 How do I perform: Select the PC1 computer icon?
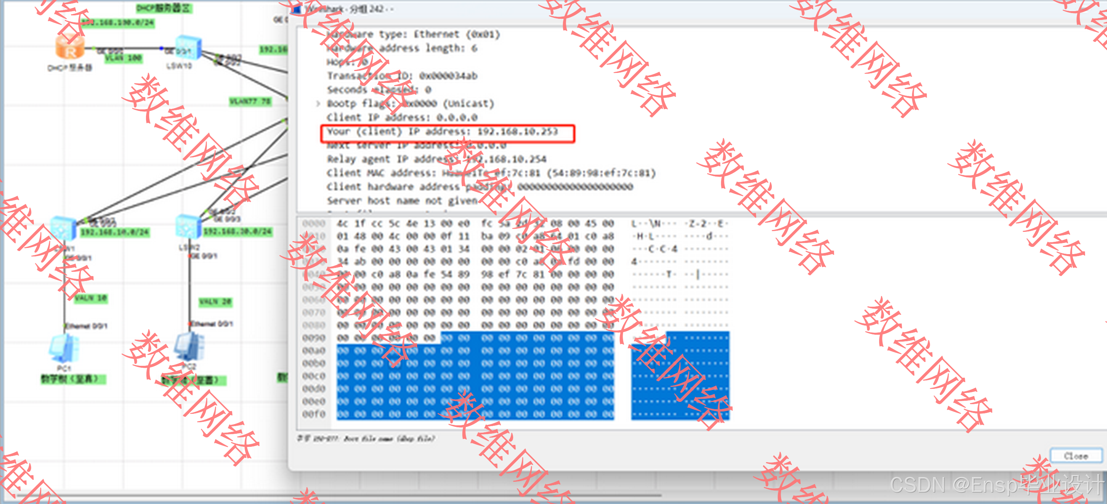coord(63,348)
